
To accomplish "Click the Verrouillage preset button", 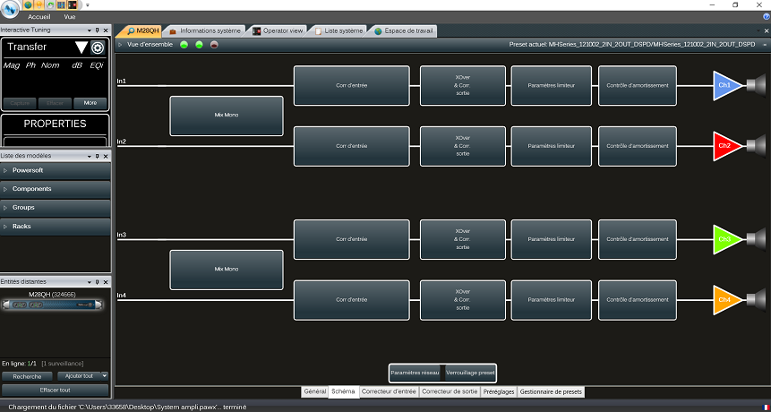I will pos(470,373).
